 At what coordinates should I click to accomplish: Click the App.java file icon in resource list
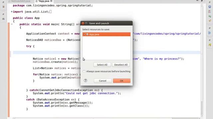pos(87,34)
